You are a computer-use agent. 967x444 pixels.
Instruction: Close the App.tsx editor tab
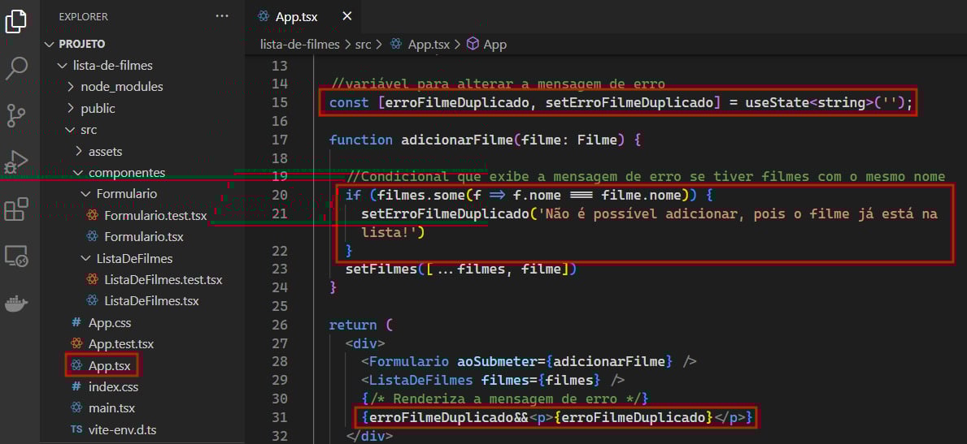(x=347, y=16)
